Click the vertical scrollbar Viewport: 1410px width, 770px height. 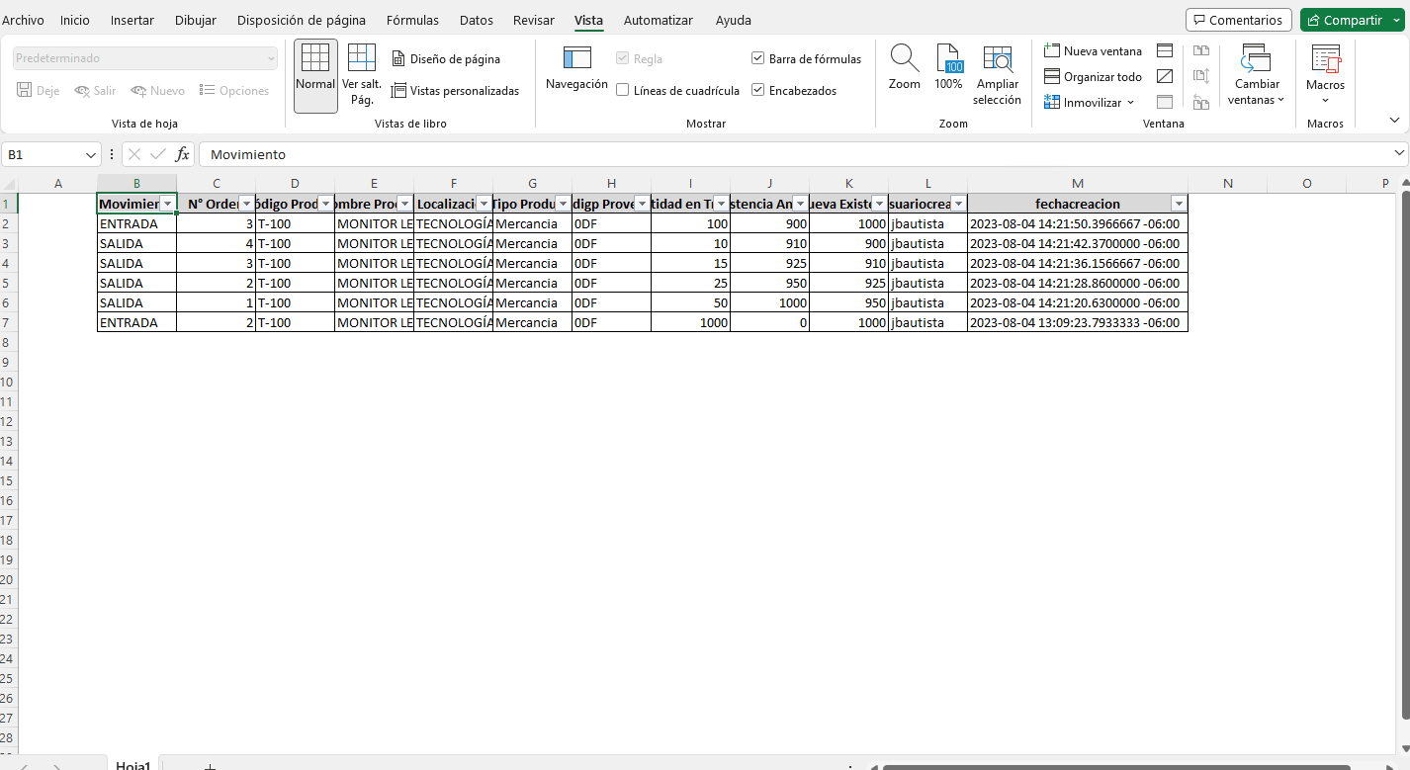click(x=1405, y=455)
